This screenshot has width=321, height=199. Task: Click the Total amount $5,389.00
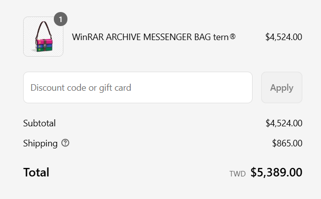pyautogui.click(x=276, y=172)
